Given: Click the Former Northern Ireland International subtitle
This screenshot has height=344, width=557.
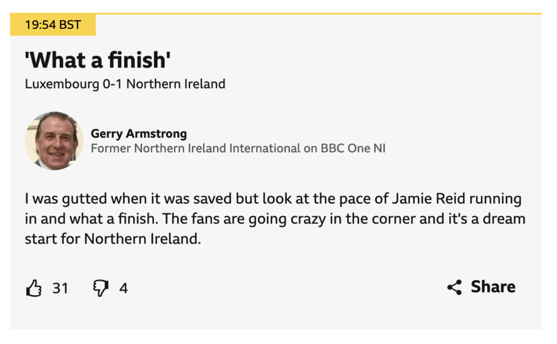Looking at the screenshot, I should 238,148.
